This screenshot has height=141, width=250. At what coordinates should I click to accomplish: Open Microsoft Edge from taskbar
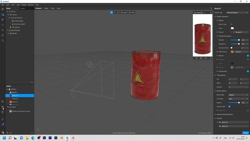click(33, 138)
